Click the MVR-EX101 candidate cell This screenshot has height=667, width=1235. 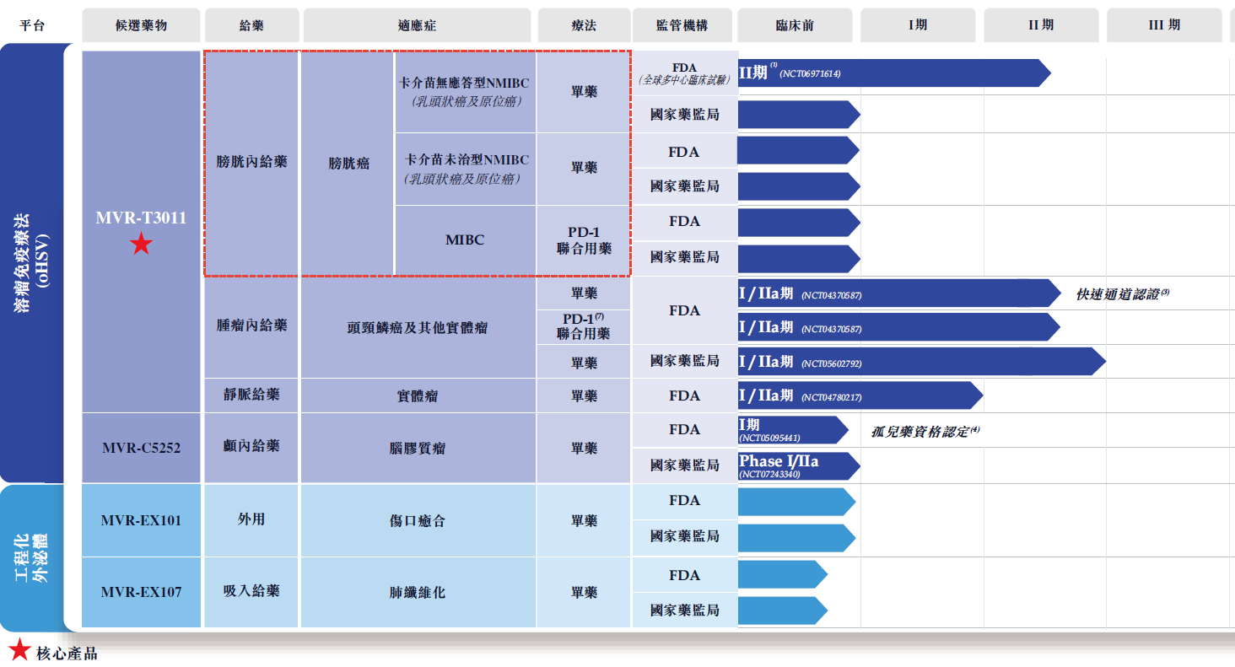point(141,520)
